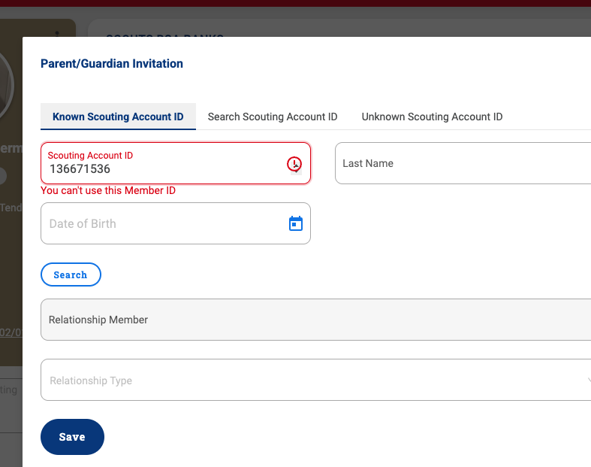This screenshot has width=591, height=467.
Task: Click the Scouting Account ID number 136671536
Action: pos(80,168)
